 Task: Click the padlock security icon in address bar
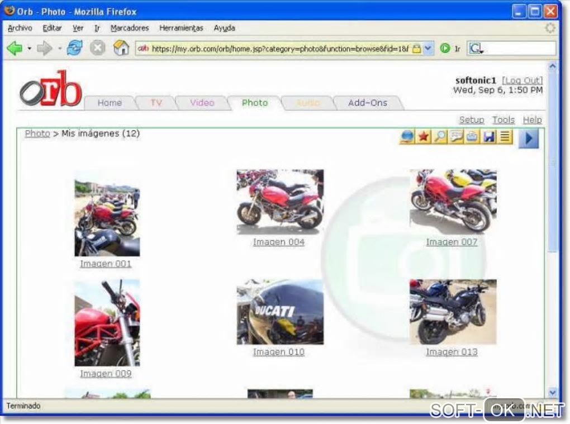coord(416,49)
